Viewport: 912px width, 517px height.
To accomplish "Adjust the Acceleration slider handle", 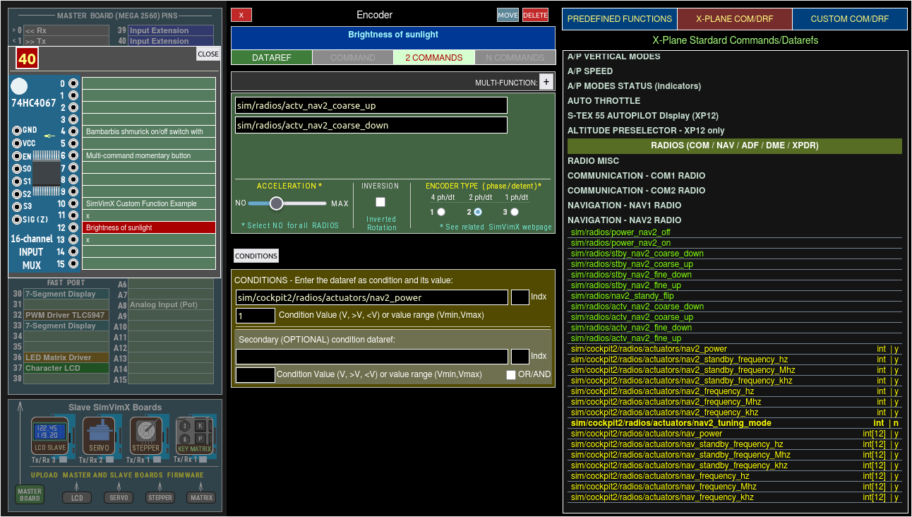I will click(276, 203).
